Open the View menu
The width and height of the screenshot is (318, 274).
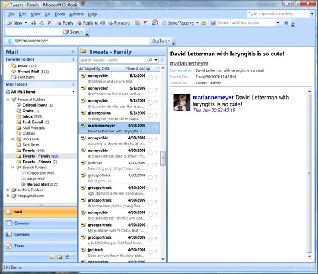click(35, 14)
